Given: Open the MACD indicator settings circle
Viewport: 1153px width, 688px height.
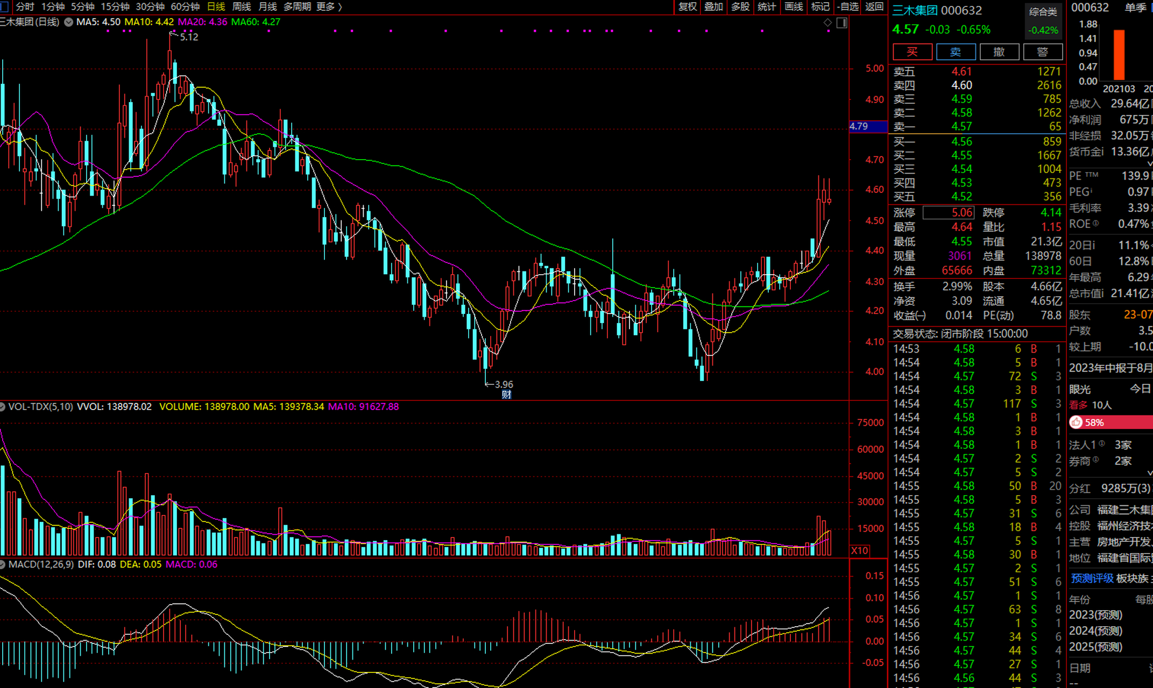Looking at the screenshot, I should click(x=3, y=564).
